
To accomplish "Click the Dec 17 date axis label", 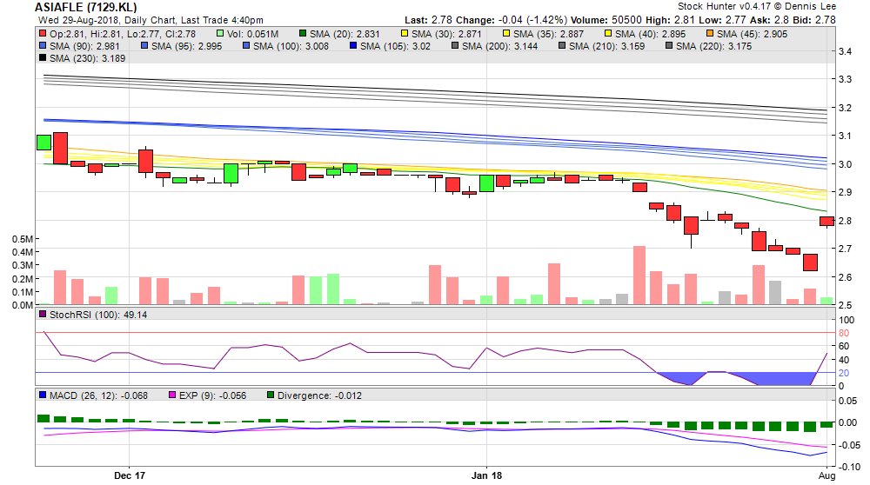I will (x=130, y=475).
